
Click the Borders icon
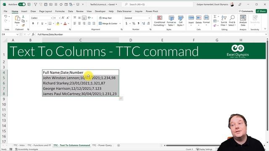click(50, 23)
